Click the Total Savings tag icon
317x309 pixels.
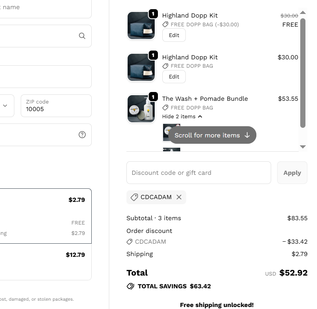coord(130,286)
